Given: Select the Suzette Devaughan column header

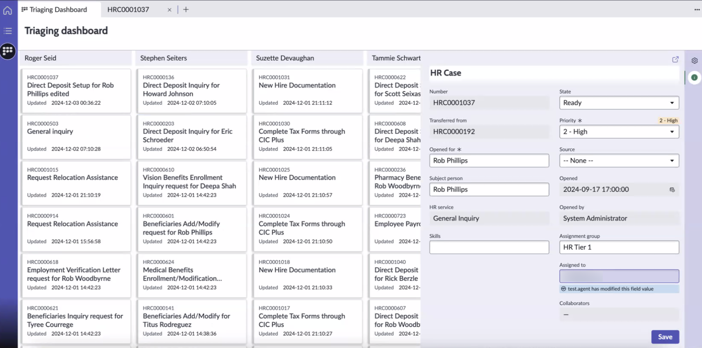Looking at the screenshot, I should pyautogui.click(x=308, y=58).
